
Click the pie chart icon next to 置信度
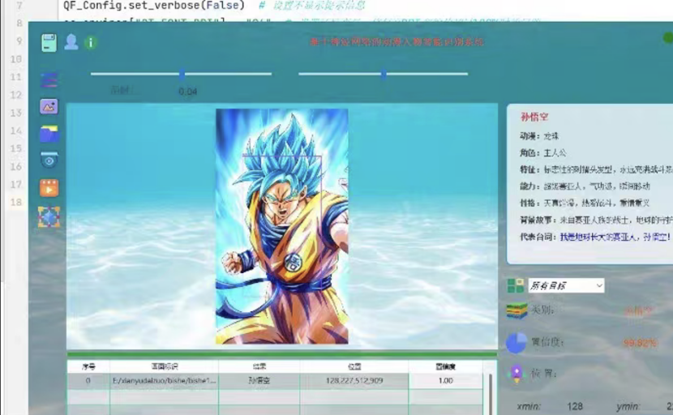[x=517, y=343]
